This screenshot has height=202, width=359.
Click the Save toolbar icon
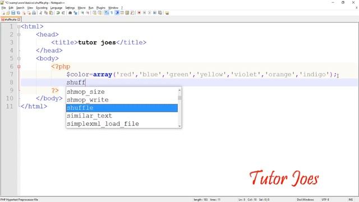tap(13, 13)
